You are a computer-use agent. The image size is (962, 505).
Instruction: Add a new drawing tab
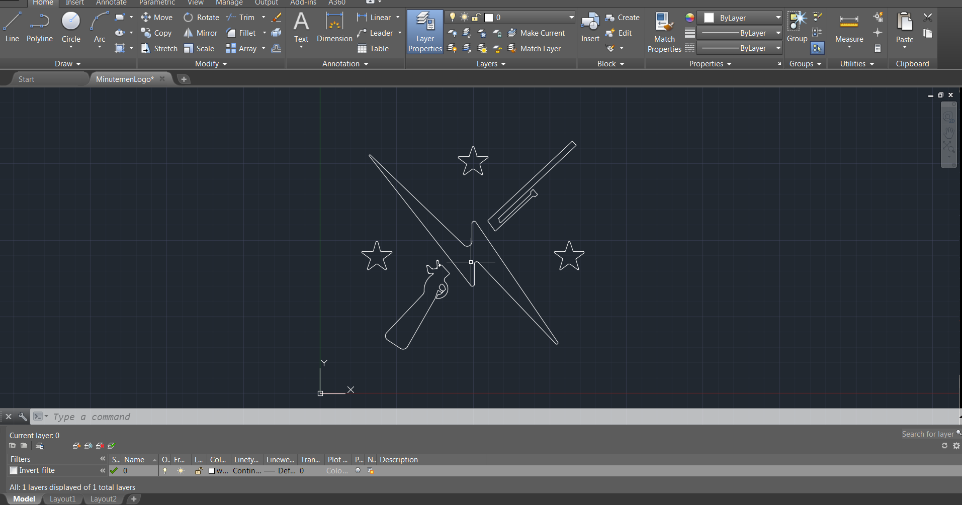coord(184,79)
